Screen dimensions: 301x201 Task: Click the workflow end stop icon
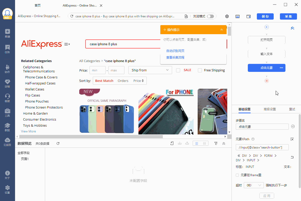tap(267, 81)
